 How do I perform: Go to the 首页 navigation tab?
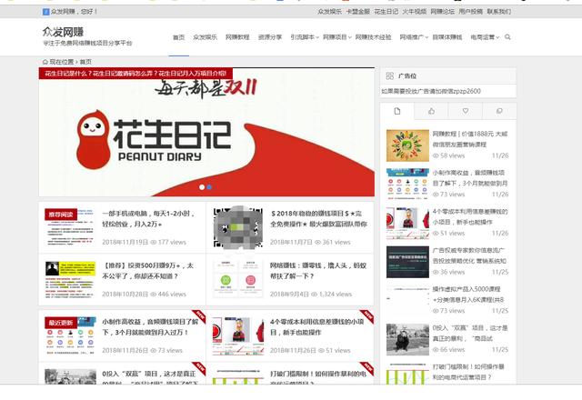pyautogui.click(x=178, y=37)
